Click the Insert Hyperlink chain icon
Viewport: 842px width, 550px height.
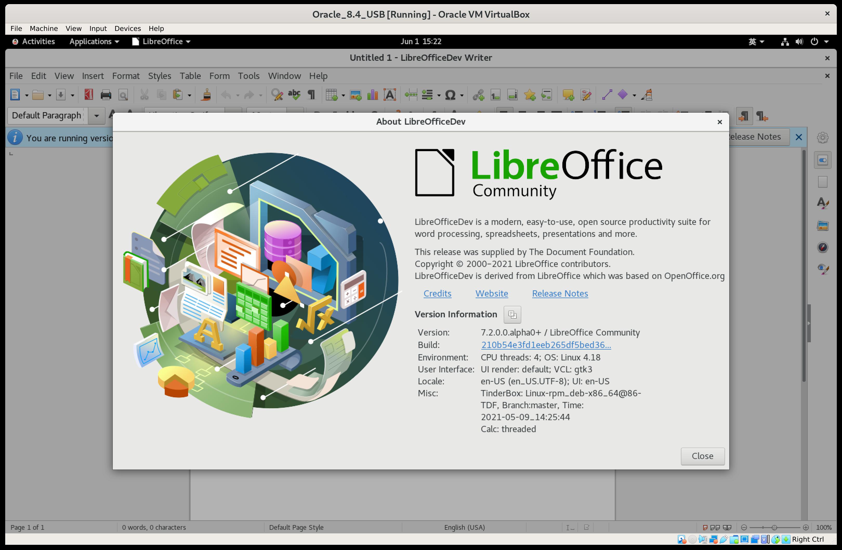[x=478, y=95]
